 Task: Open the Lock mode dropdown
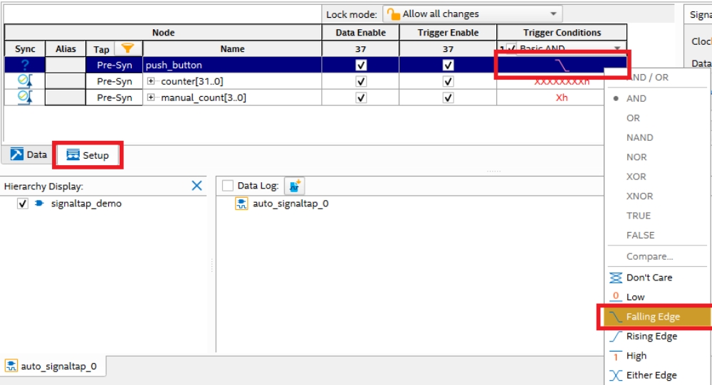click(473, 14)
